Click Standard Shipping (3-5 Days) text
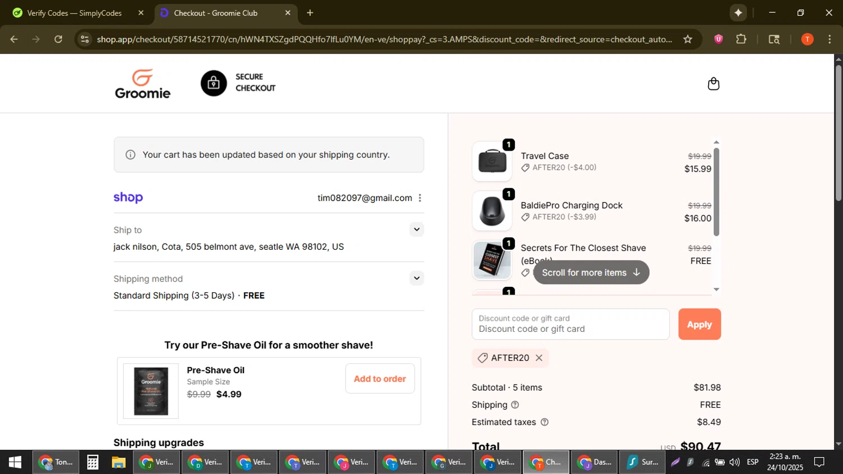Screen dimensions: 843x474 (x=174, y=296)
